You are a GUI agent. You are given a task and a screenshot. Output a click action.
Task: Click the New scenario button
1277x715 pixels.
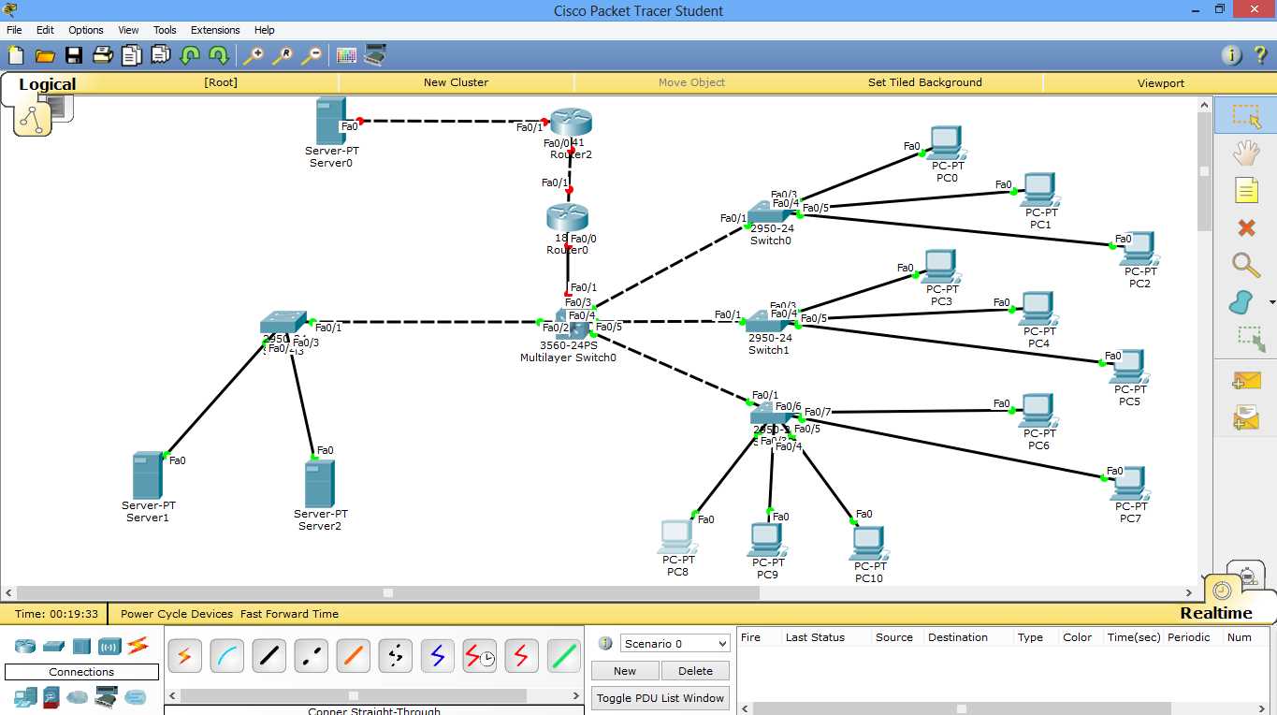tap(625, 671)
